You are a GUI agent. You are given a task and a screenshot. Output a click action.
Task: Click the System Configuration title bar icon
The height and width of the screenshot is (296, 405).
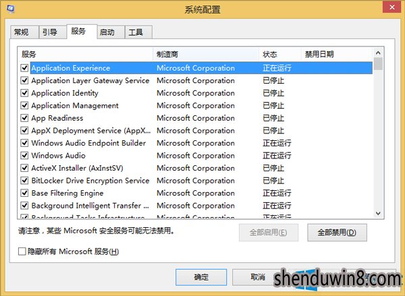coord(10,9)
